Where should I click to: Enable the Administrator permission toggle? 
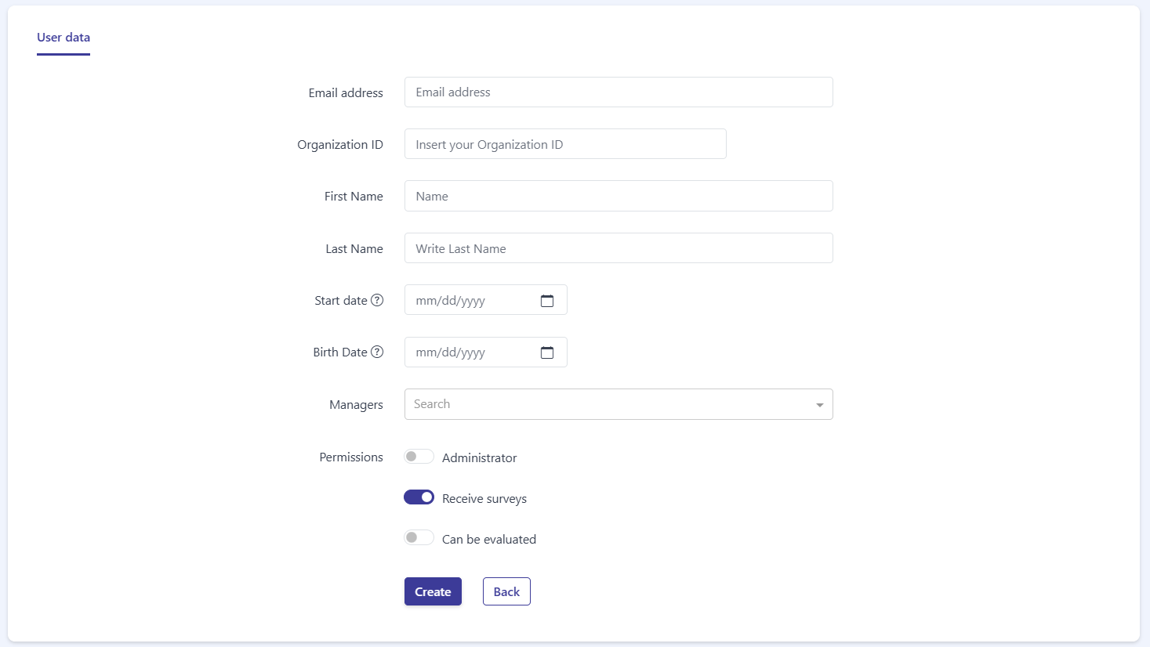[419, 457]
